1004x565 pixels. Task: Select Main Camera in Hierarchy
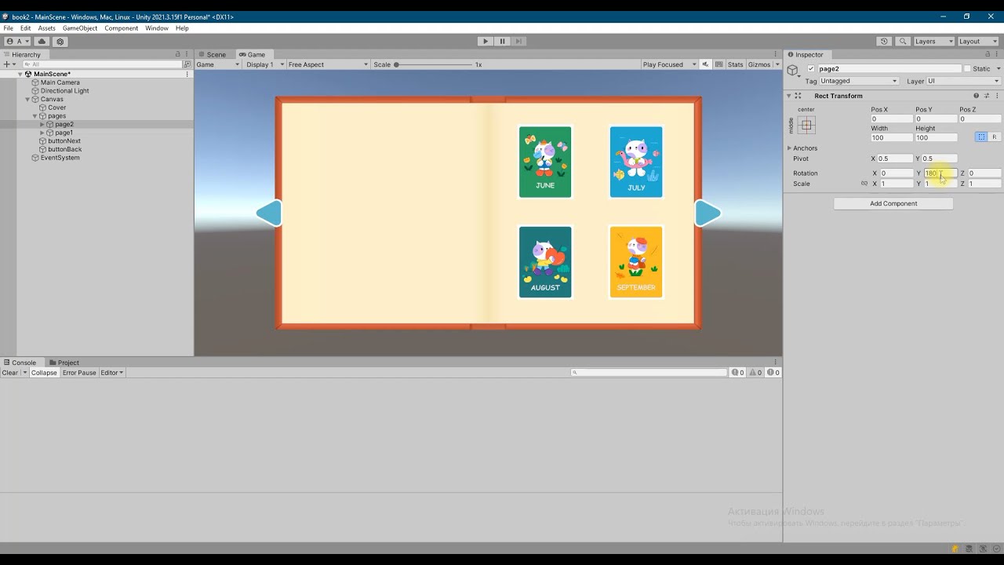pyautogui.click(x=60, y=82)
